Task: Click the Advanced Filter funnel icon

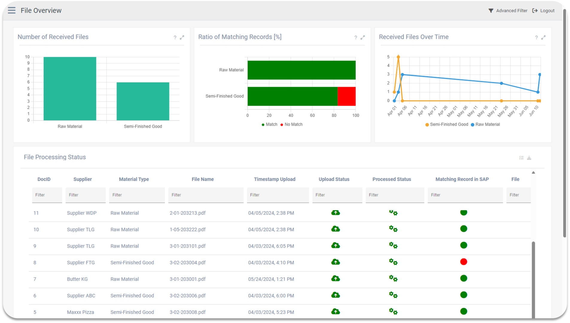Action: tap(491, 11)
